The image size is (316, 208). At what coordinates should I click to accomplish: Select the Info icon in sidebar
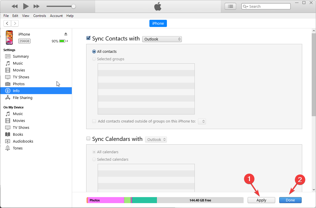[8, 91]
